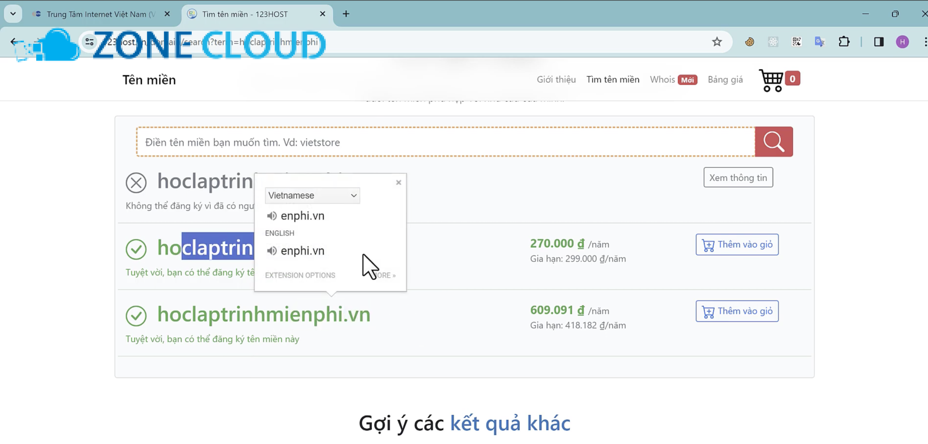Click the hoclaptrinhmienphi.vn domain result
The width and height of the screenshot is (928, 444).
(264, 314)
